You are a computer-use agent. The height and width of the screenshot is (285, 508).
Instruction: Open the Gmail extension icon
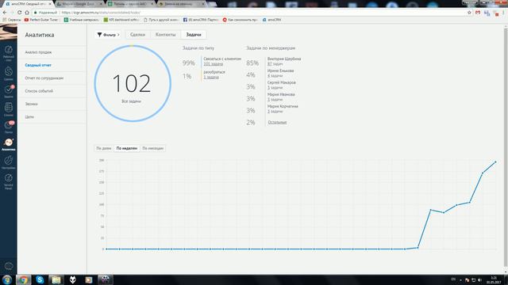pyautogui.click(x=478, y=13)
